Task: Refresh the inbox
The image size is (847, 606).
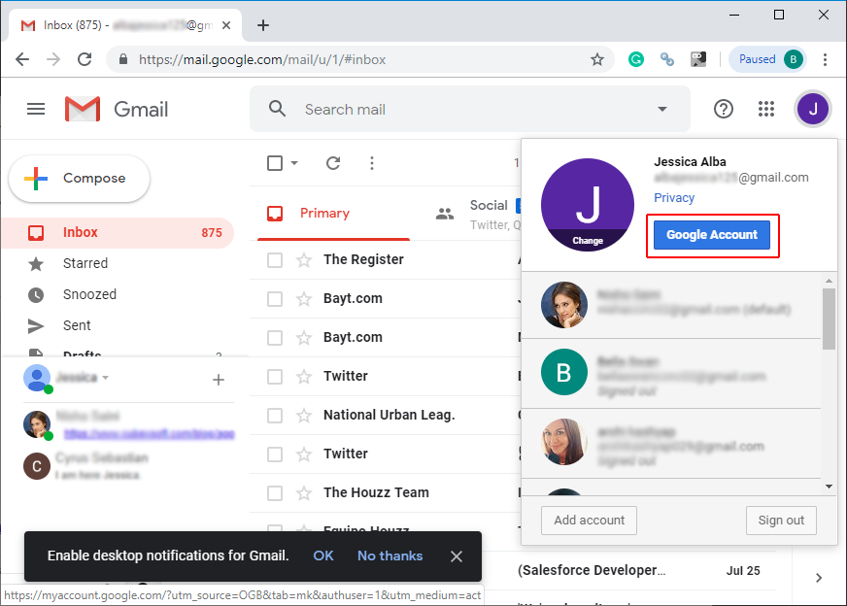Action: click(333, 162)
